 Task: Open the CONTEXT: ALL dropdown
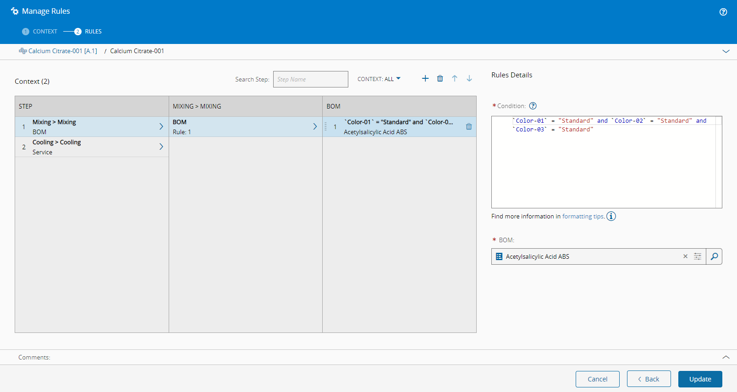[x=379, y=79]
